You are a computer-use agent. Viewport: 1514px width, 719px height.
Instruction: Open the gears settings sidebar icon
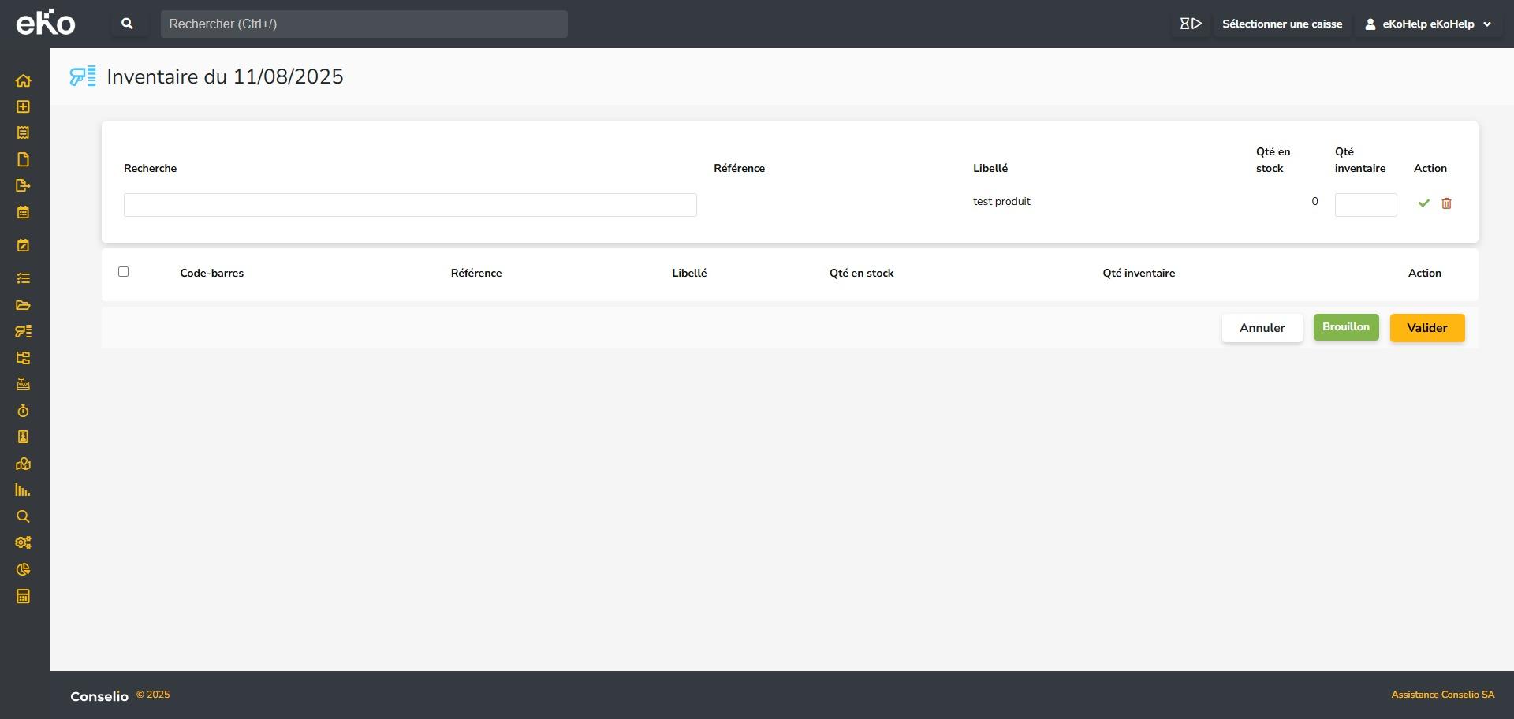tap(23, 542)
